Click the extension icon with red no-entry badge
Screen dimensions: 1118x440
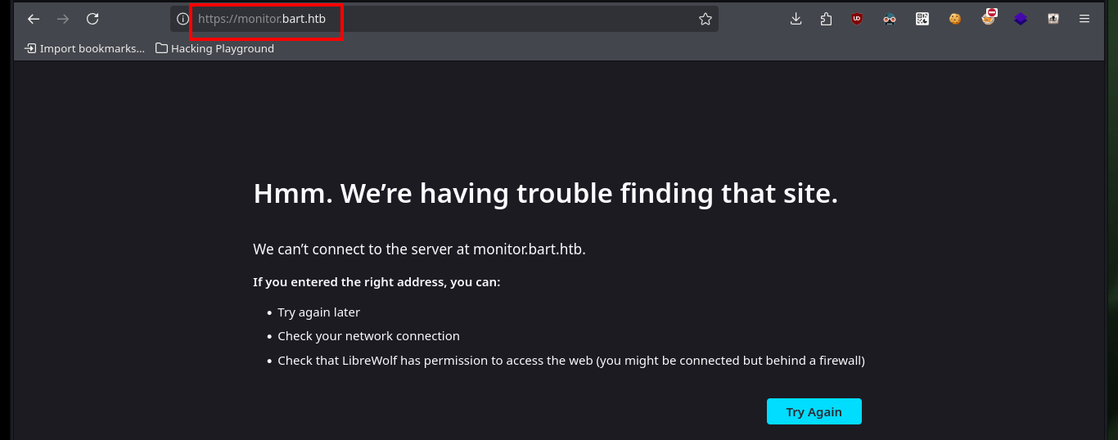[x=989, y=17]
